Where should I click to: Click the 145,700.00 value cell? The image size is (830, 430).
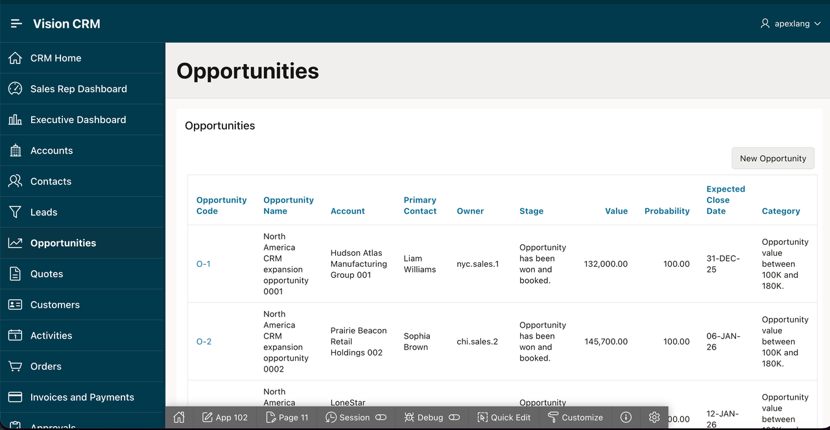coord(606,342)
